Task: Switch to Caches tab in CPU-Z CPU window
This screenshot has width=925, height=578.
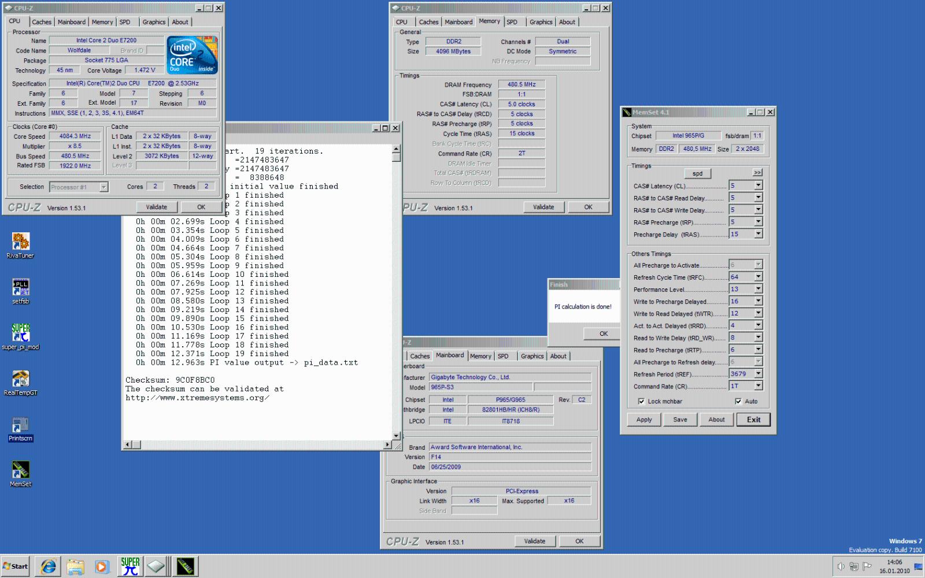Action: coord(42,22)
